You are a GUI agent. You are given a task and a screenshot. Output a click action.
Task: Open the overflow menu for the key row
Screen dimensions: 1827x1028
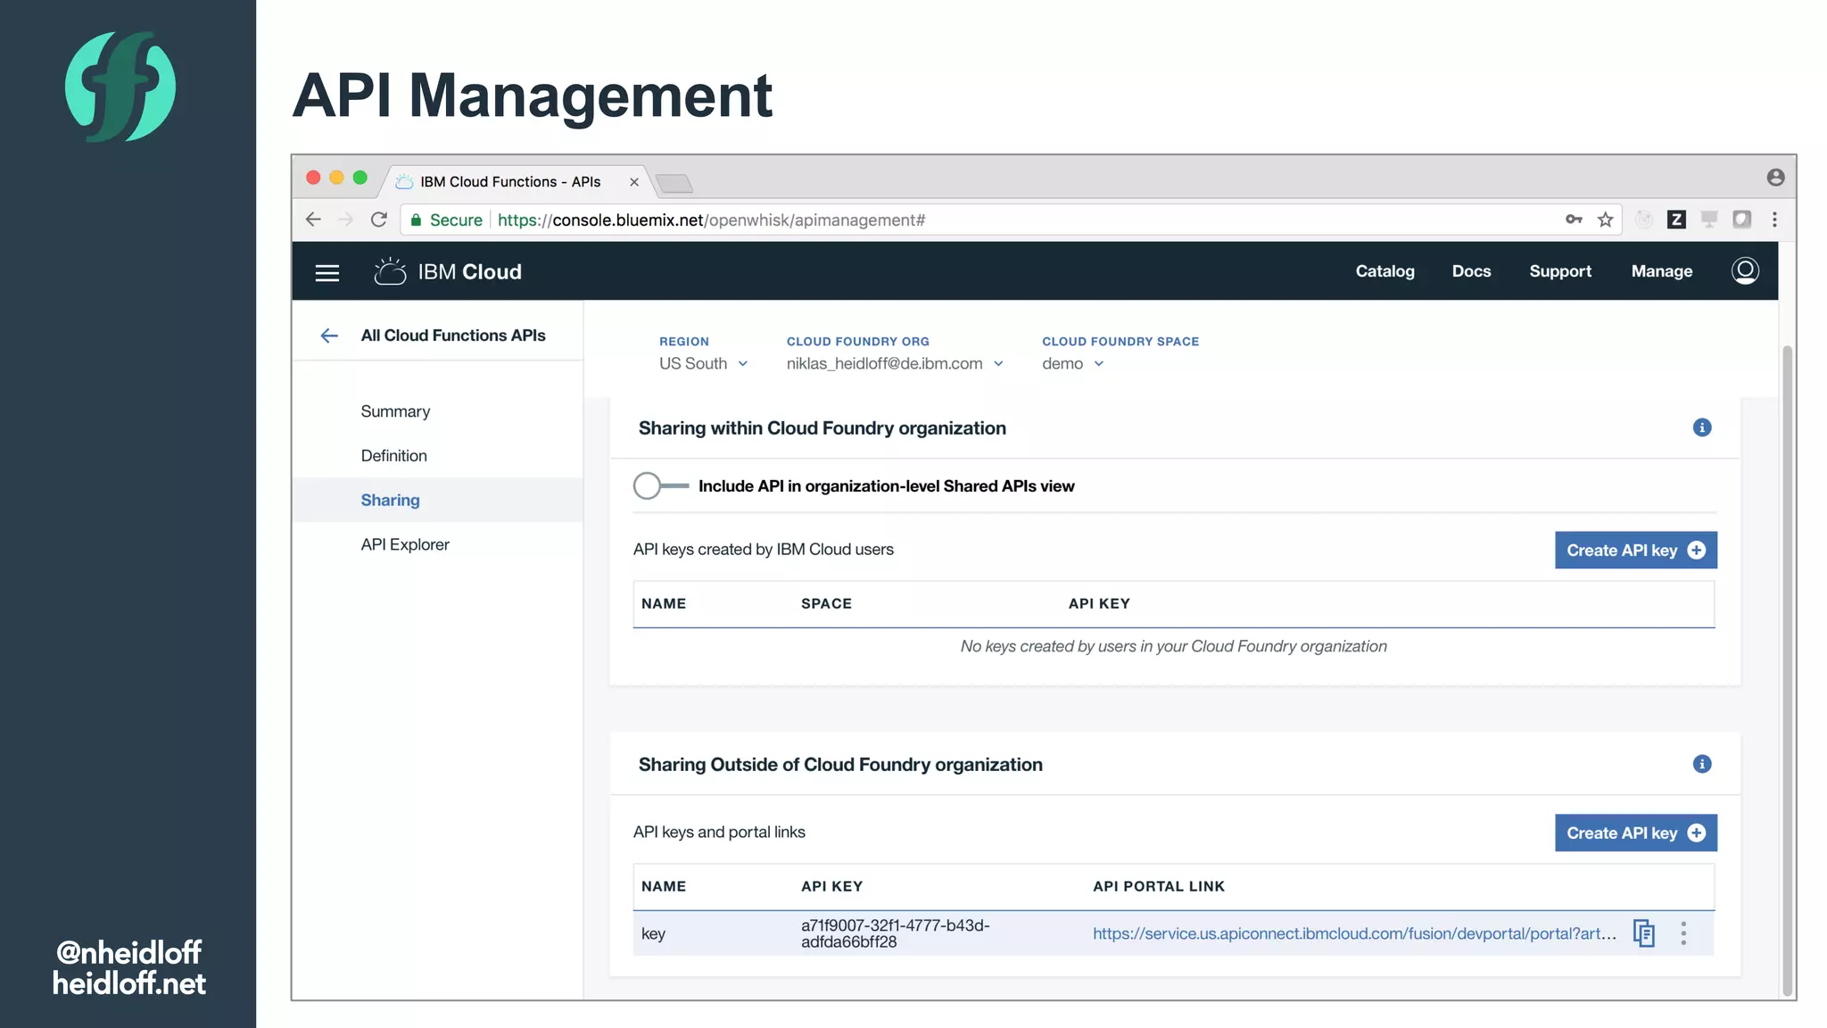coord(1683,933)
